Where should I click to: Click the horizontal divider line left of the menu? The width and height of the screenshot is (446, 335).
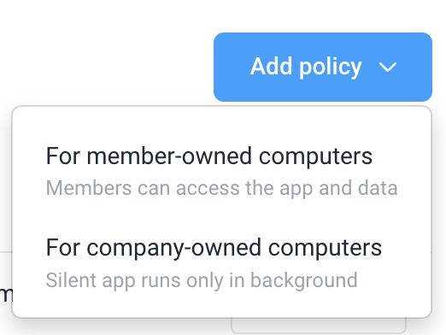point(6,252)
